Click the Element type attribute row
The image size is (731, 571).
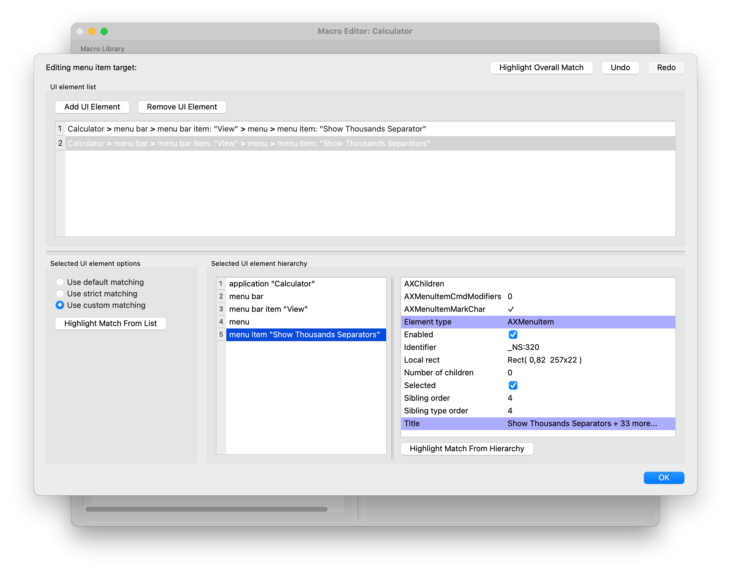pos(538,322)
